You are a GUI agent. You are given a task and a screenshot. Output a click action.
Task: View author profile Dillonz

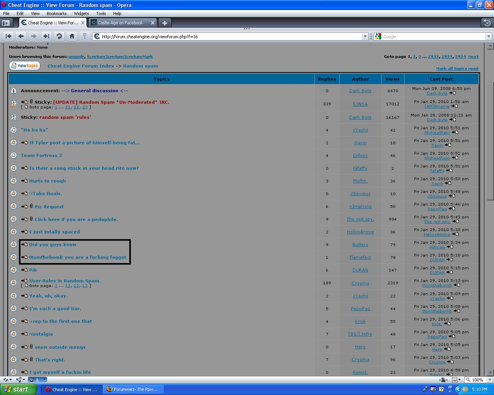point(360,155)
